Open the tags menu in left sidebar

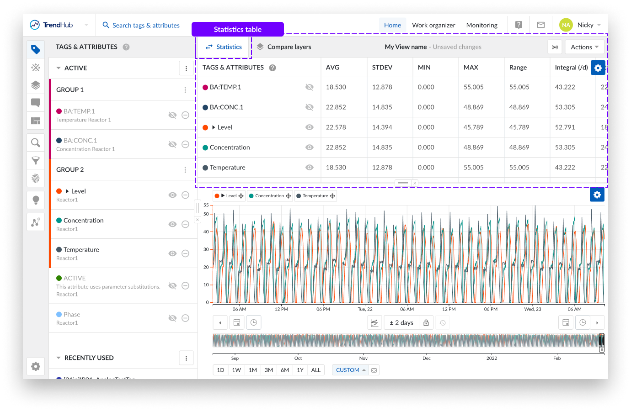tap(36, 49)
